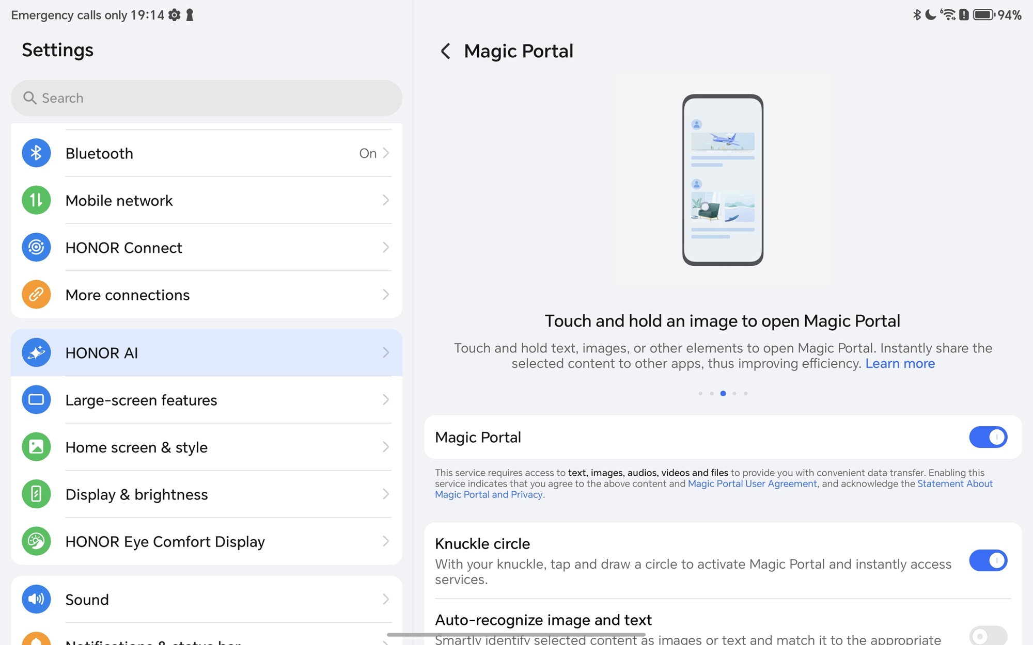The height and width of the screenshot is (645, 1033).
Task: Click the Settings search field
Action: point(207,98)
